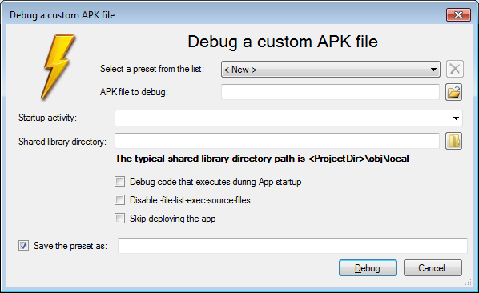Close the Debug a custom APK dialog
Viewport: 479px width, 293px height.
coord(458,14)
